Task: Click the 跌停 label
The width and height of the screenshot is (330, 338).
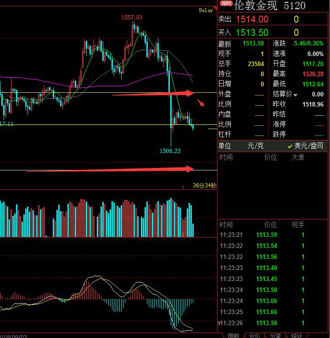Action: pos(279,134)
